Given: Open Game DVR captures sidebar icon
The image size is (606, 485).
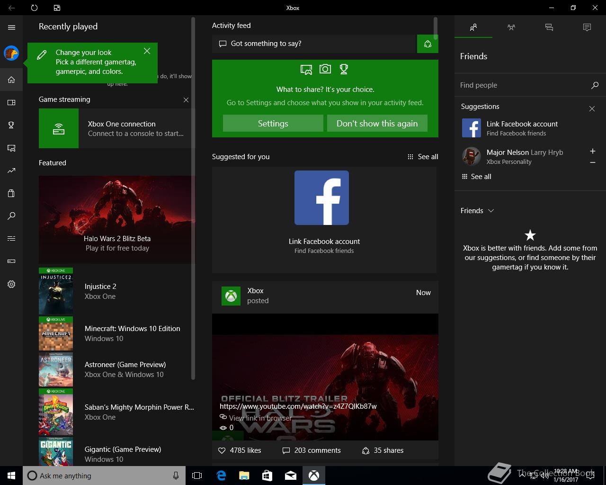Looking at the screenshot, I should pyautogui.click(x=11, y=148).
